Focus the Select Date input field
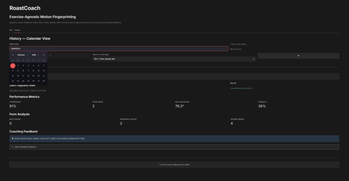The height and width of the screenshot is (181, 349). pos(119,48)
